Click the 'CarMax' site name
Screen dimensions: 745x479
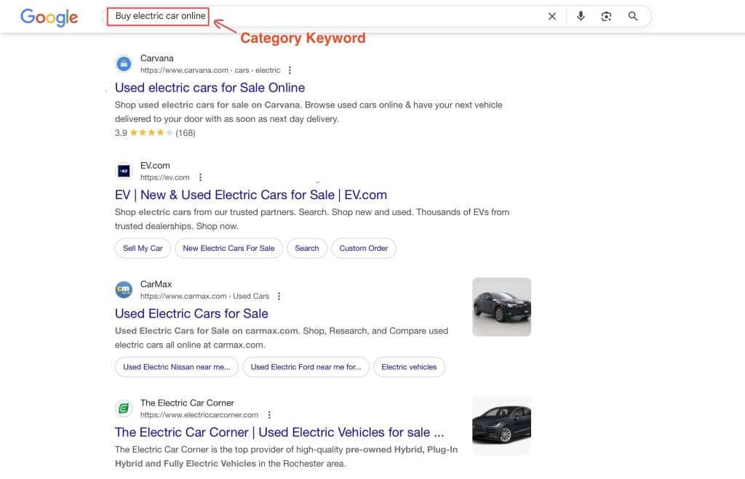[x=156, y=284]
